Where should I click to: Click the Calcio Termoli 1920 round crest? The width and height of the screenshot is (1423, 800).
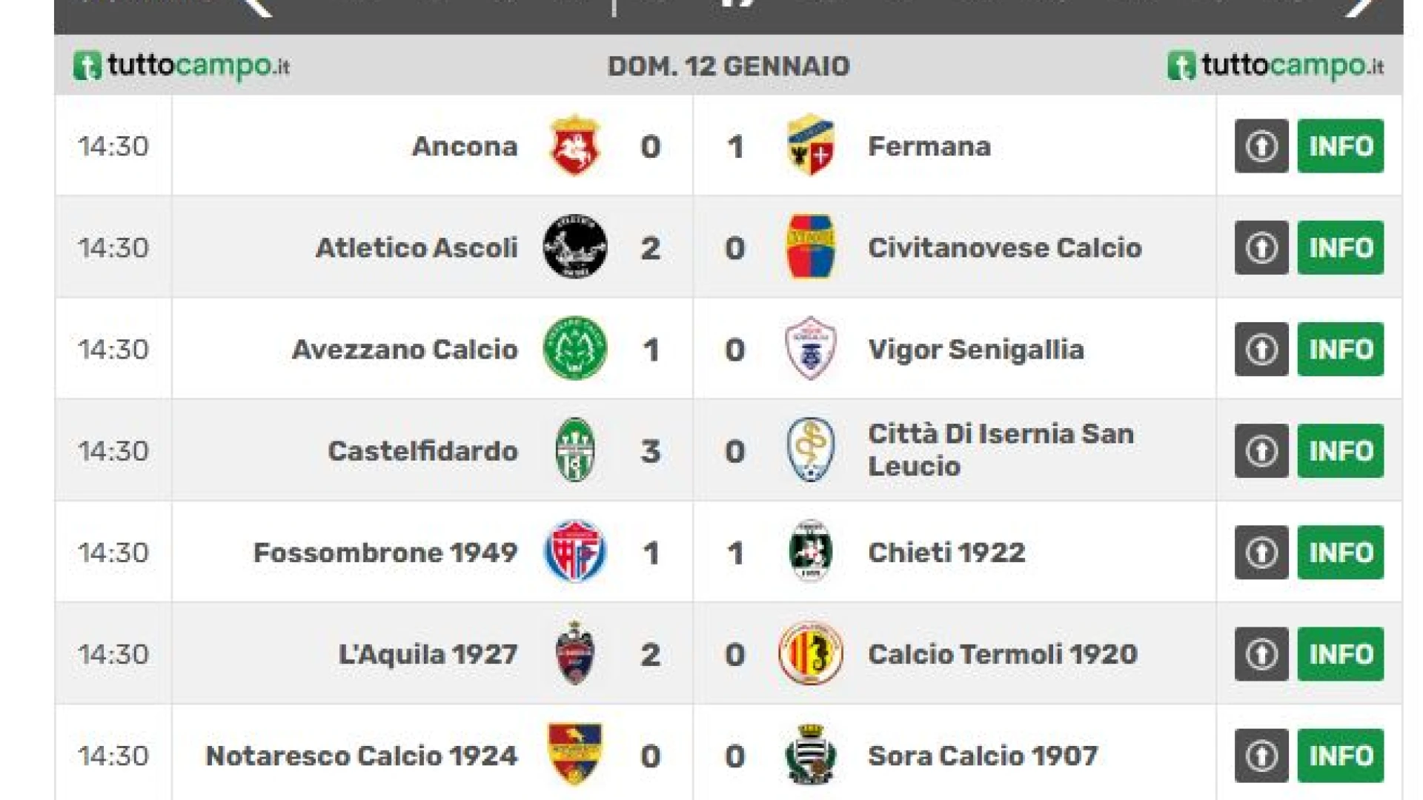coord(810,654)
